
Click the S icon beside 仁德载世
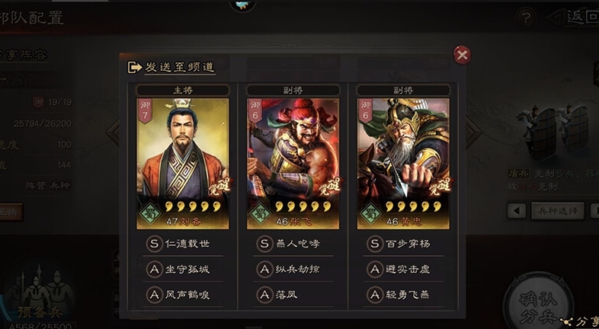pyautogui.click(x=154, y=244)
